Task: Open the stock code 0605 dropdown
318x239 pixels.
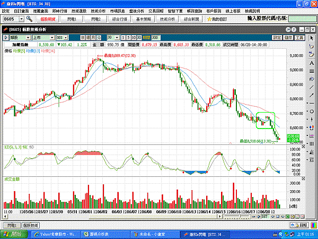Action: (22, 19)
